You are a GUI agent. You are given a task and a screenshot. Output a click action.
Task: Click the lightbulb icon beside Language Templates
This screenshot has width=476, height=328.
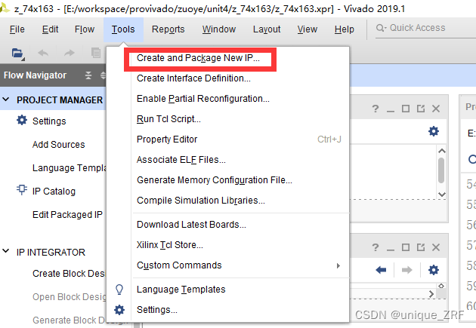click(x=119, y=290)
